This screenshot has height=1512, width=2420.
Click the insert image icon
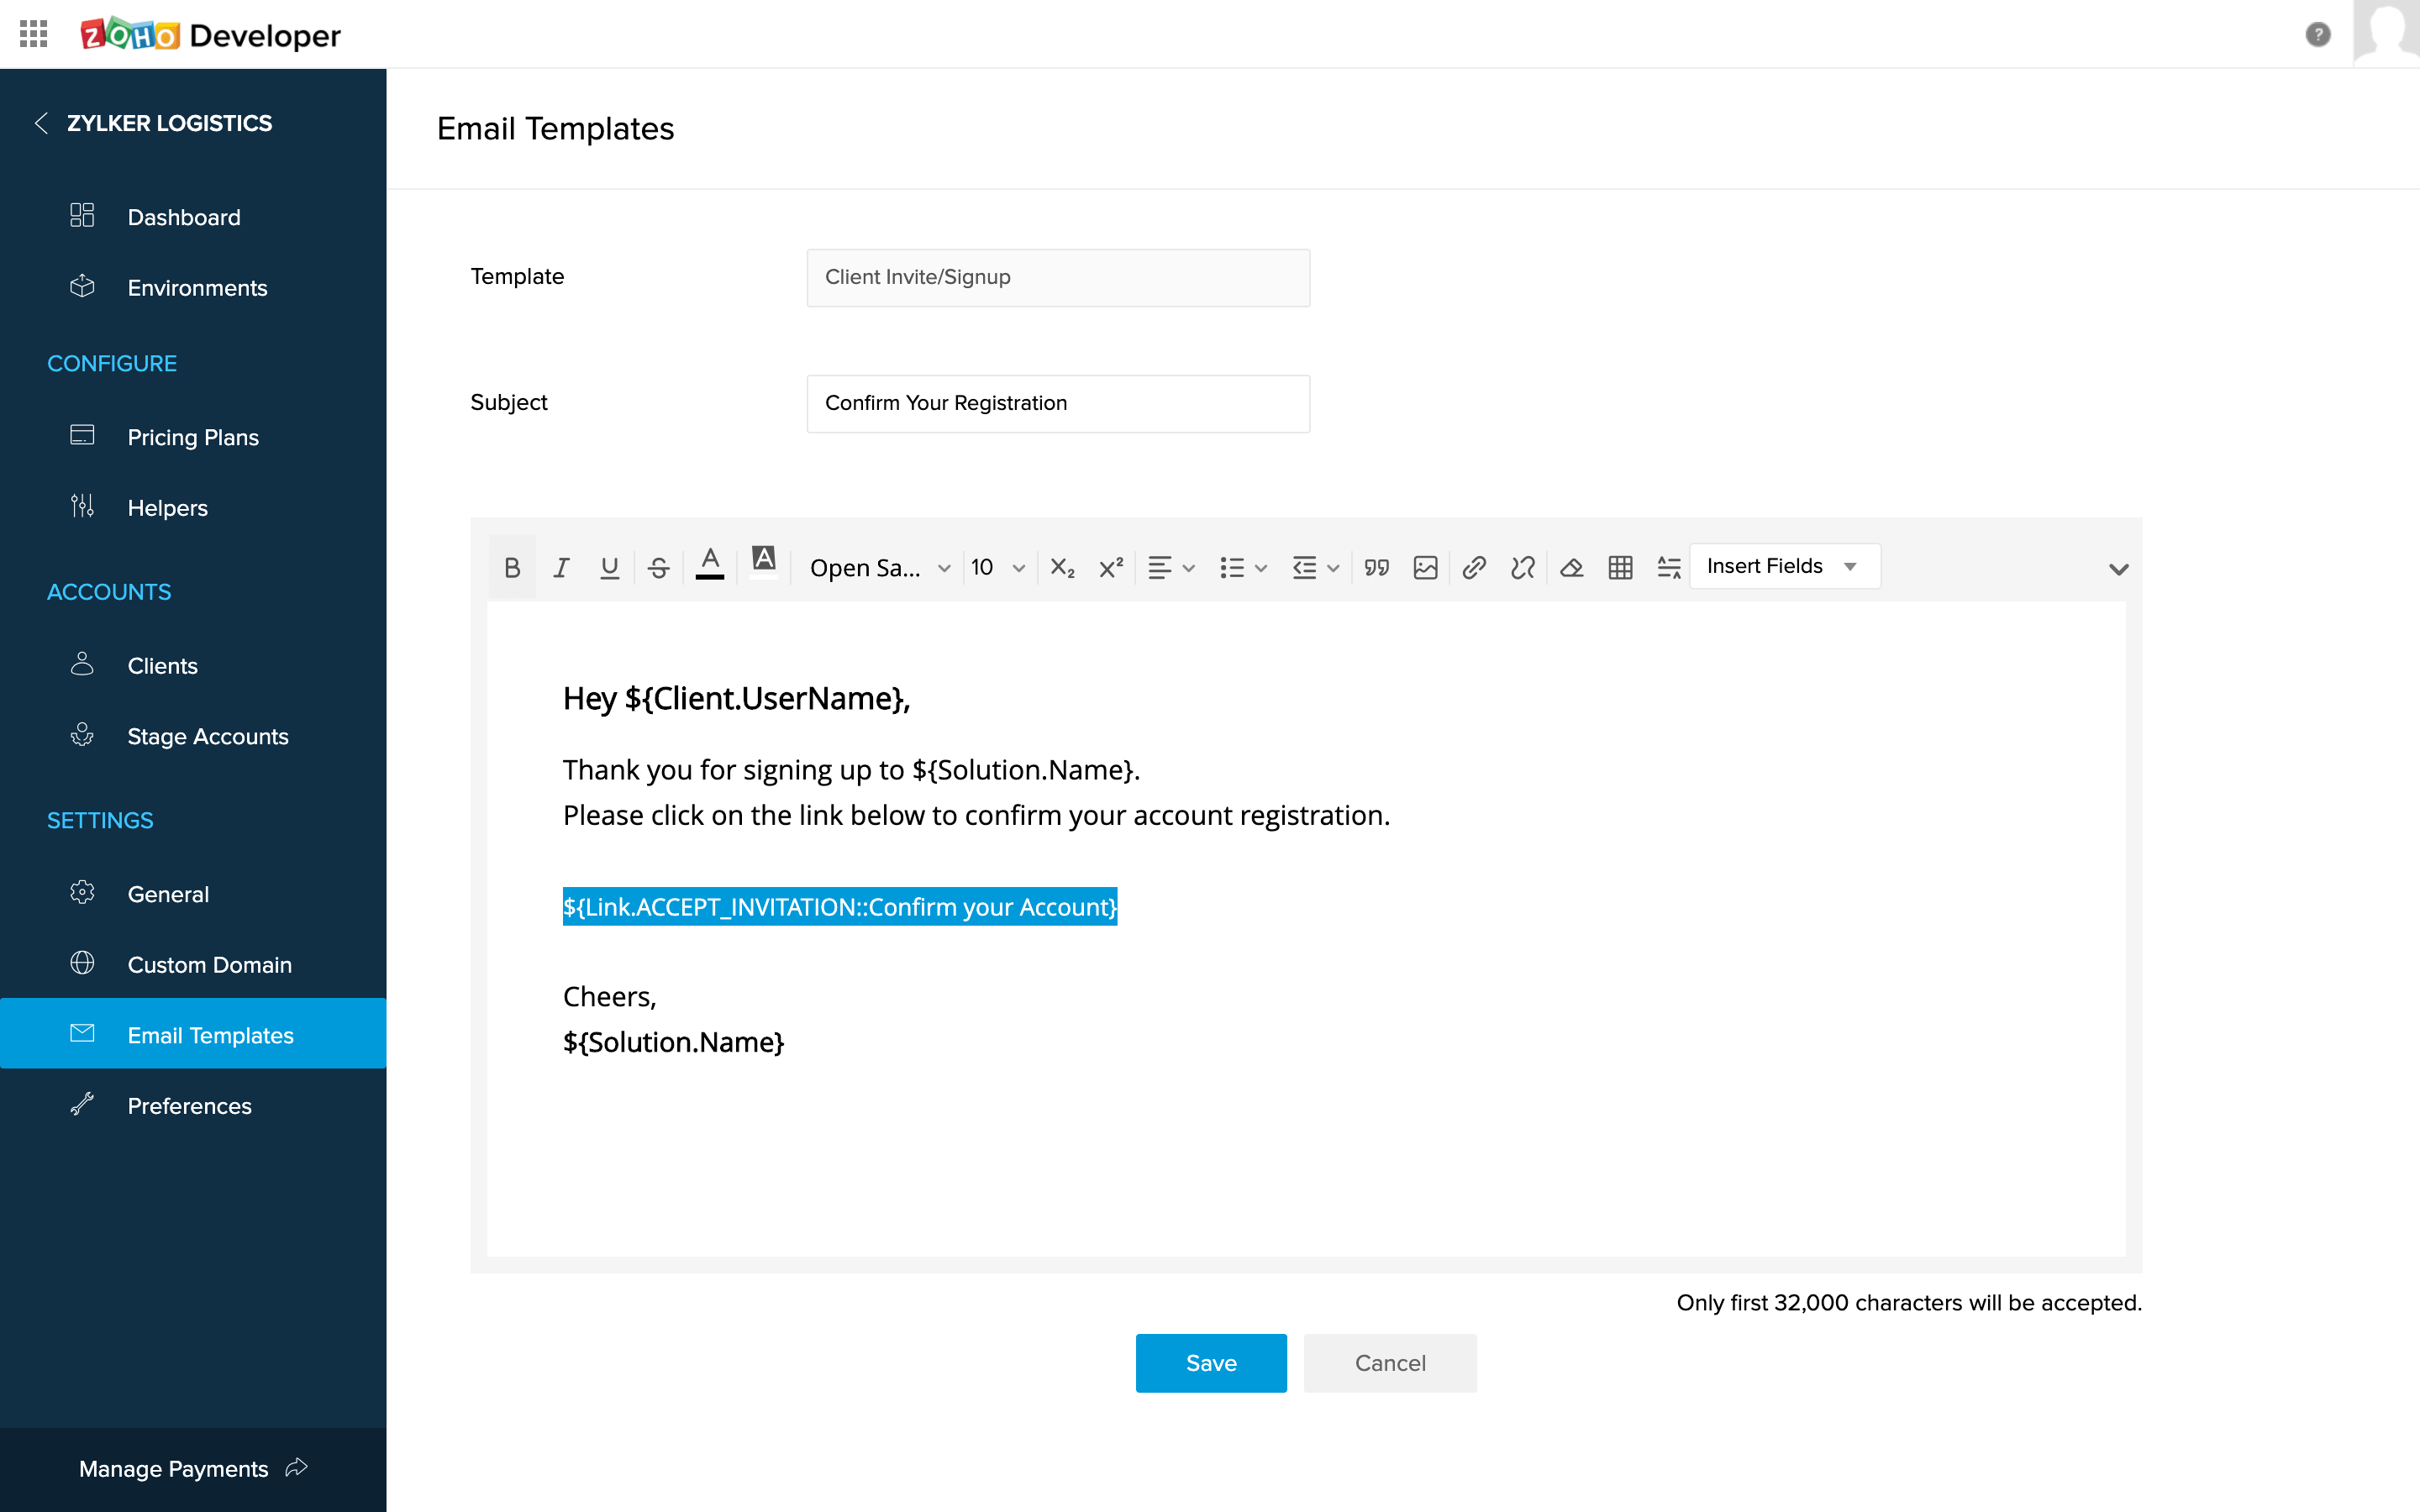[1425, 568]
